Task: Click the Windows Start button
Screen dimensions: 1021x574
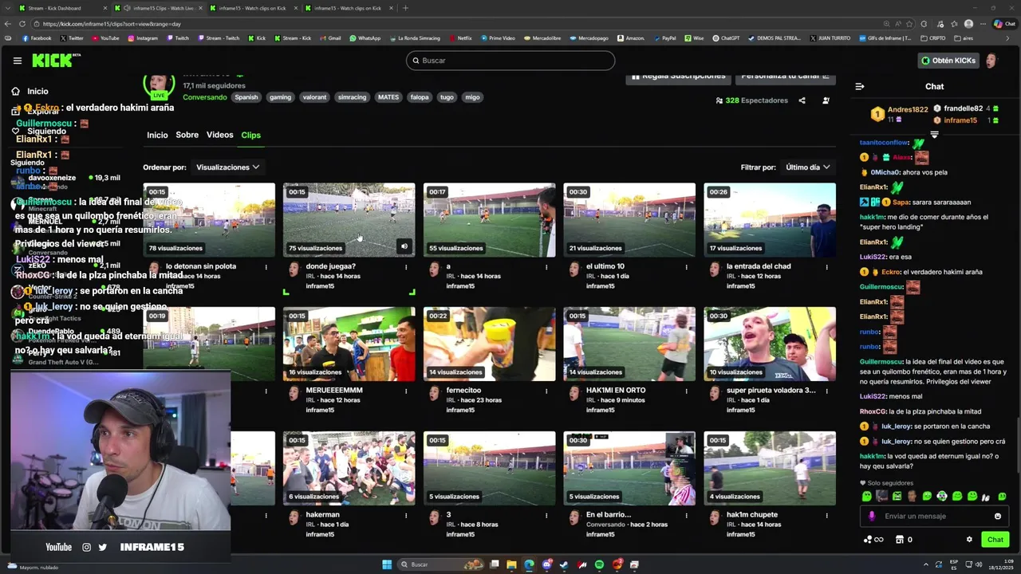Action: [x=387, y=564]
